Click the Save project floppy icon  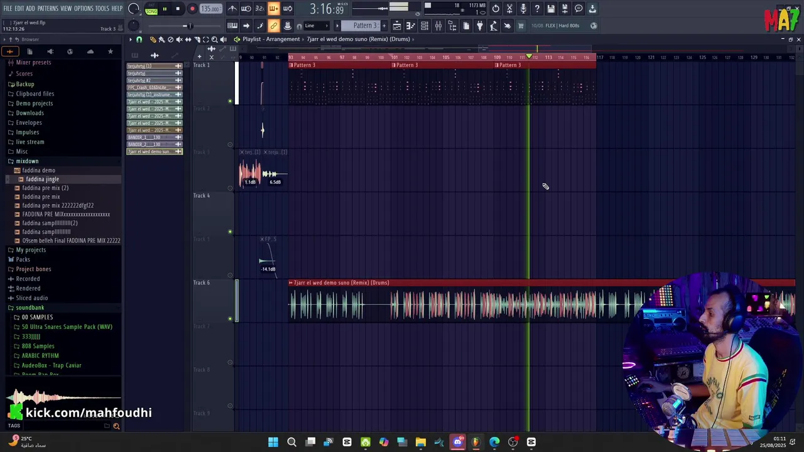551,9
